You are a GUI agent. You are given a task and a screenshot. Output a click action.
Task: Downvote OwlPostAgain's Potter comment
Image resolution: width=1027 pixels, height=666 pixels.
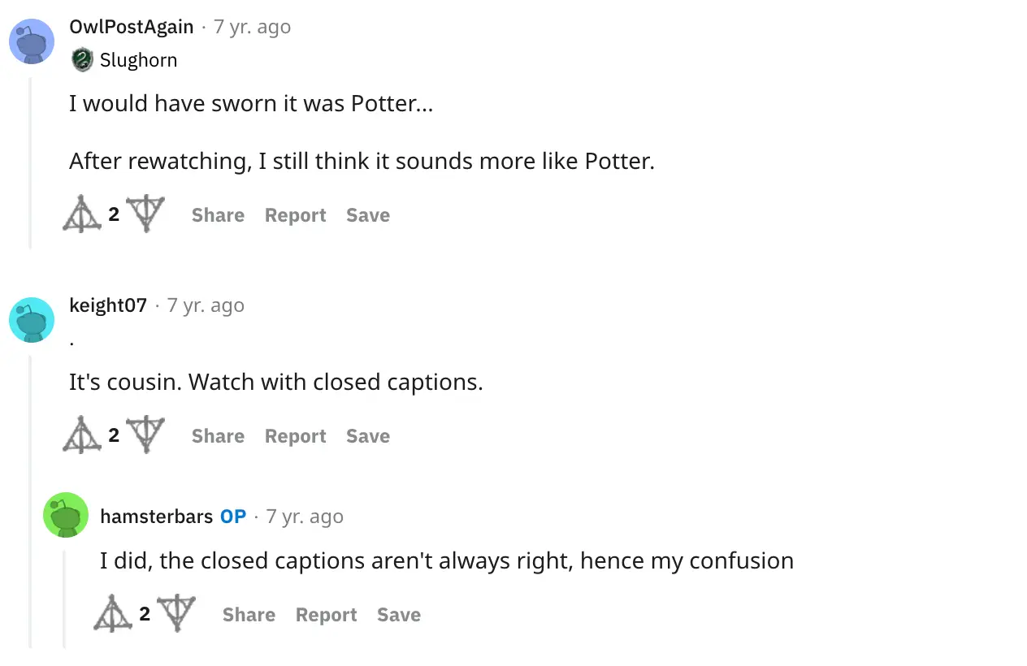coord(148,214)
